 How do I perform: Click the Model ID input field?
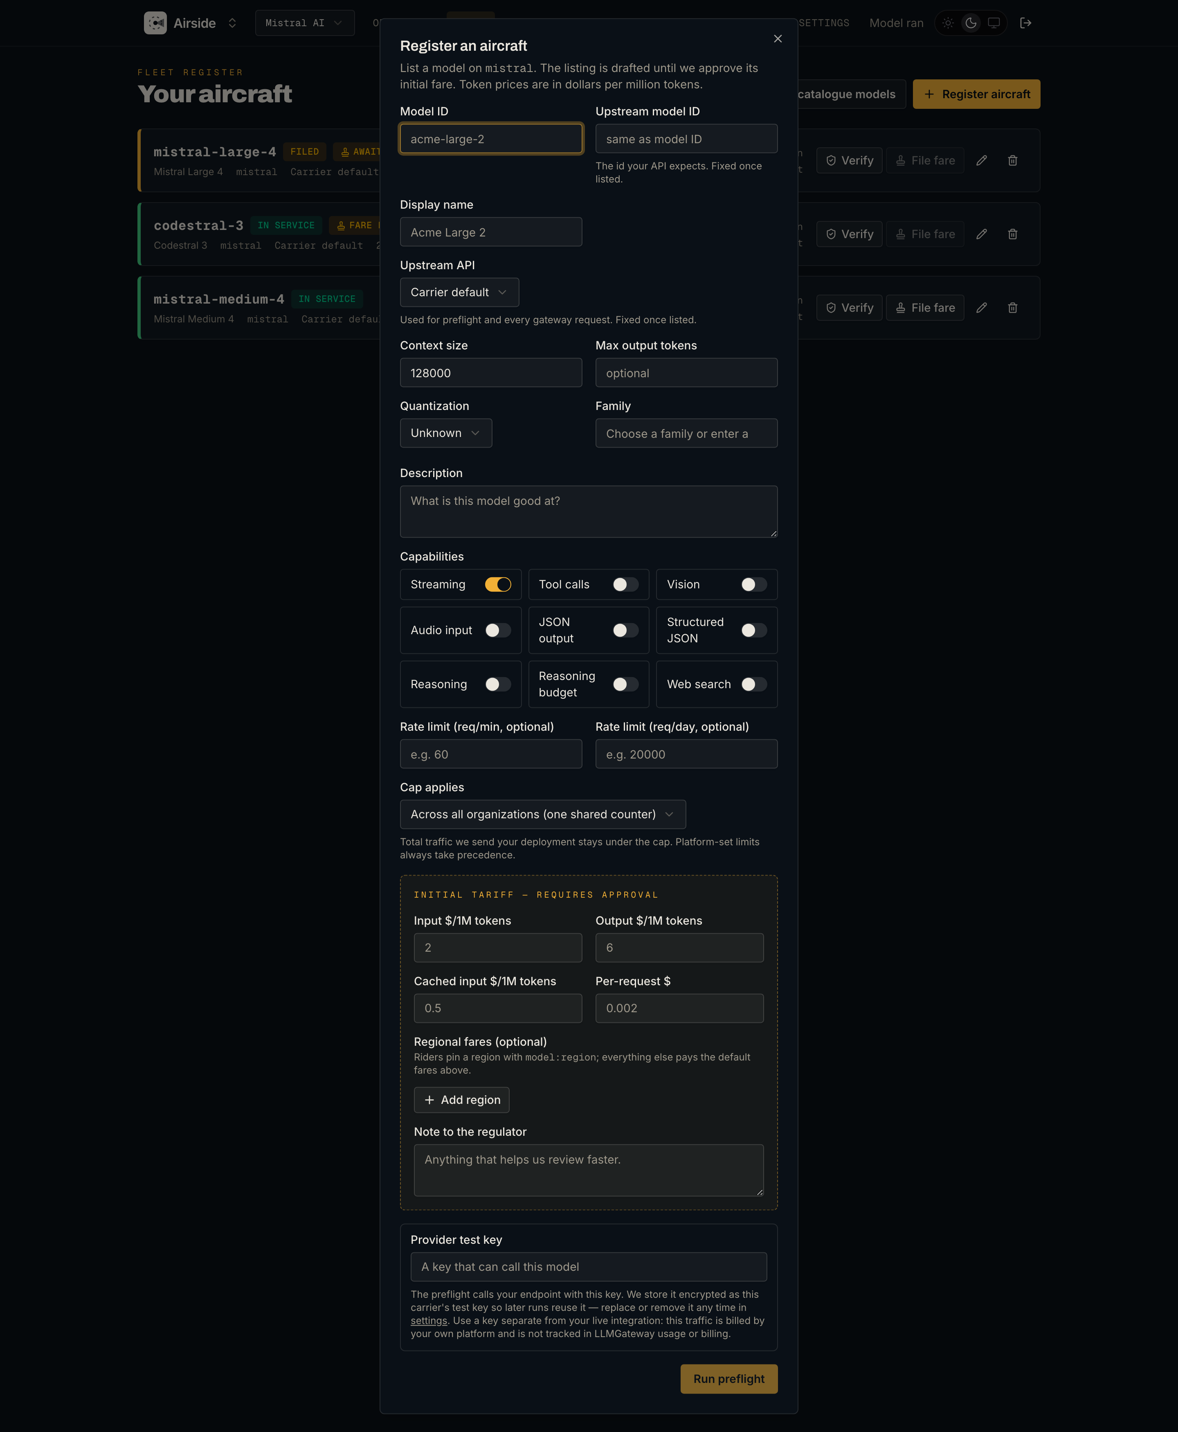[490, 139]
